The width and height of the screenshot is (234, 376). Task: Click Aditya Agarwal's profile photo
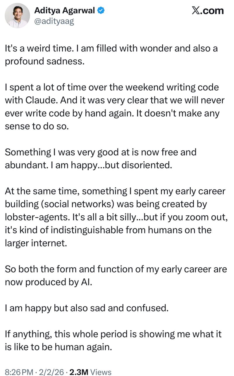(x=17, y=16)
